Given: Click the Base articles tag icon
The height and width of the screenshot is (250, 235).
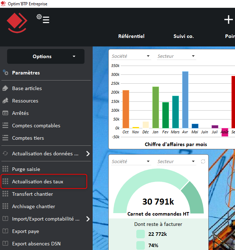Looking at the screenshot, I should tap(5, 88).
